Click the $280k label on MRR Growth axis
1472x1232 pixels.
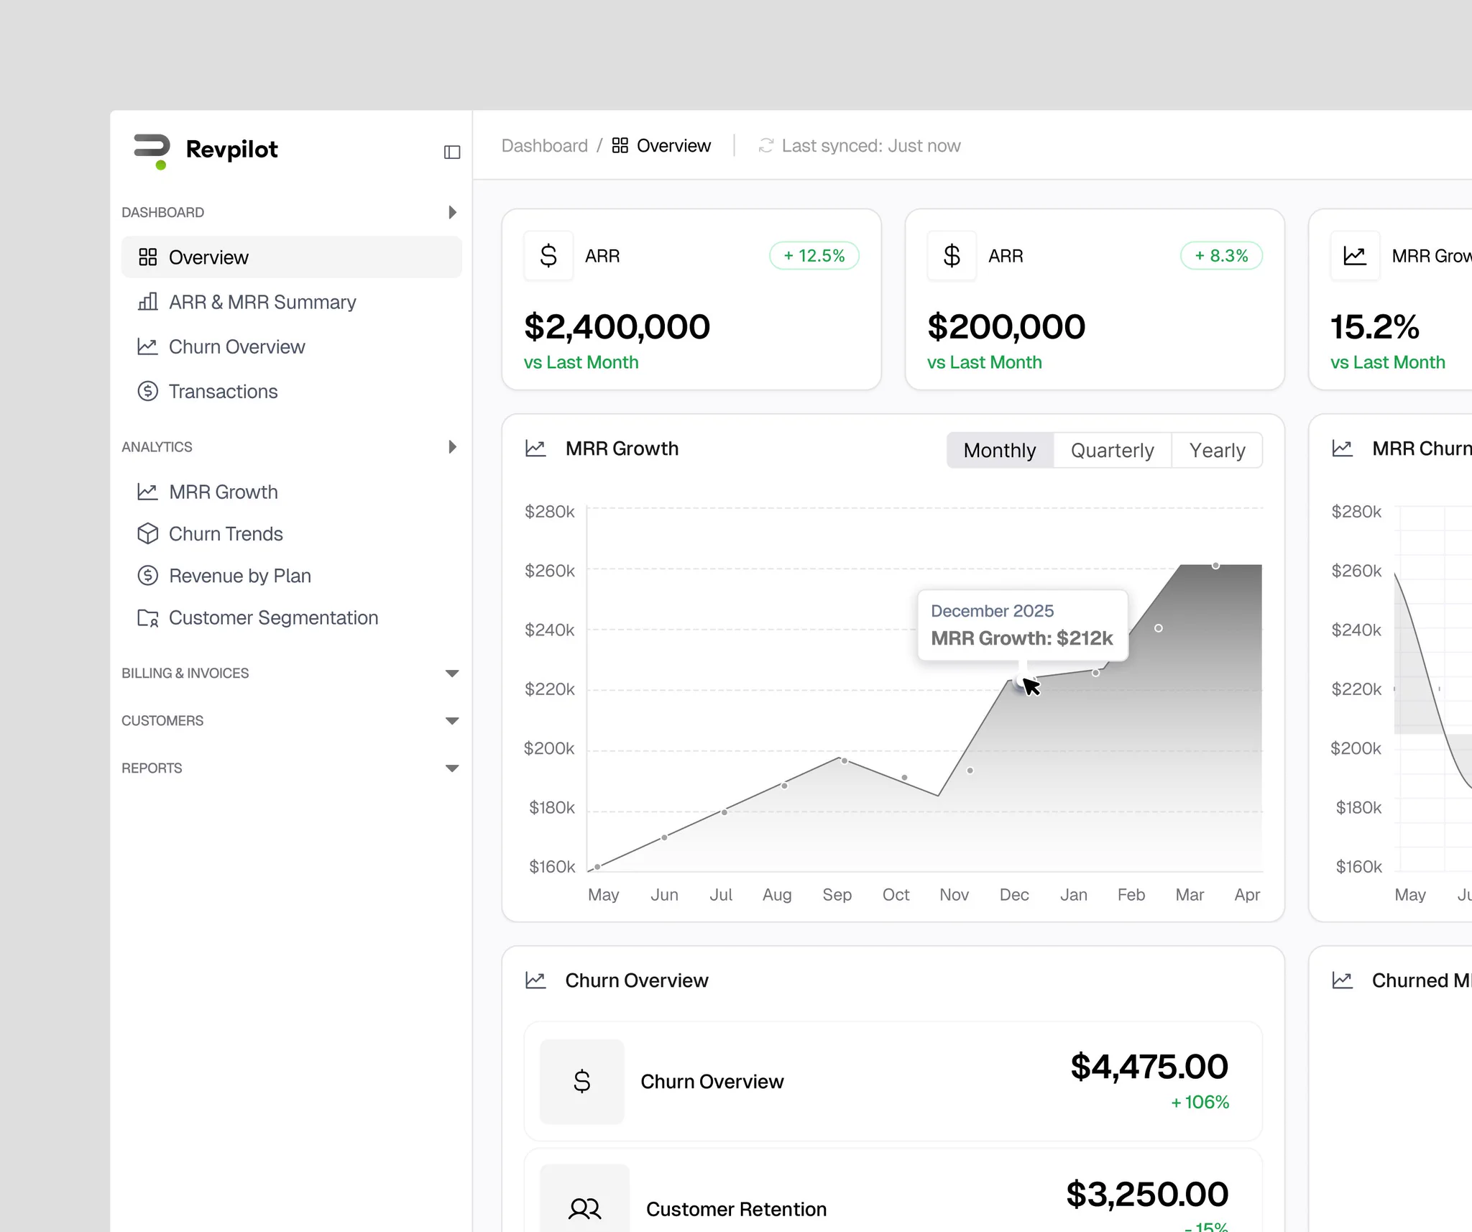click(x=549, y=511)
